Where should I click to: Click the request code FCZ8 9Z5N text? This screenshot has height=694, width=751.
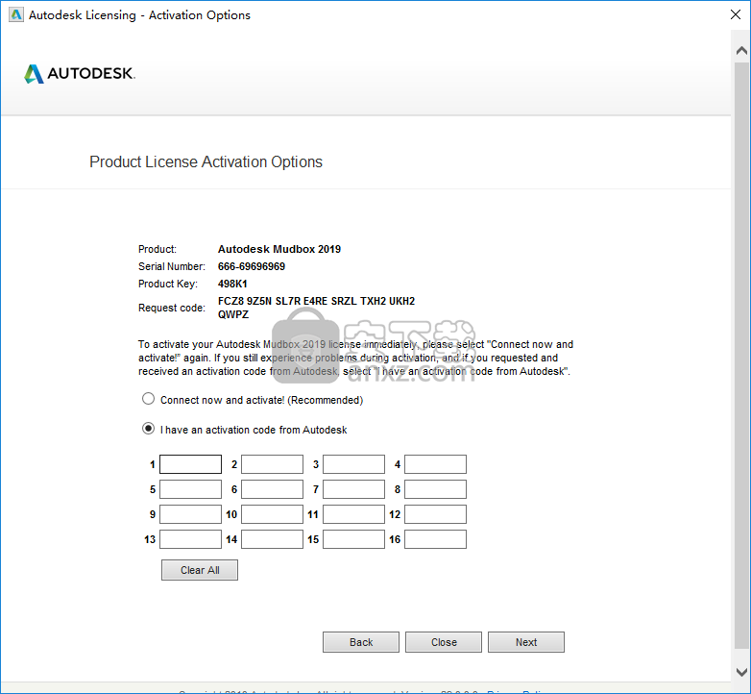tap(316, 301)
